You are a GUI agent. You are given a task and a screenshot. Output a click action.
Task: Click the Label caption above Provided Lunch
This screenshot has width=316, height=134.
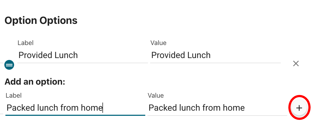[25, 43]
